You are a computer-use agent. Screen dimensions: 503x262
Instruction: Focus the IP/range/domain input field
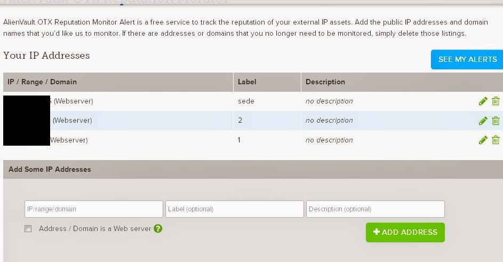click(94, 209)
